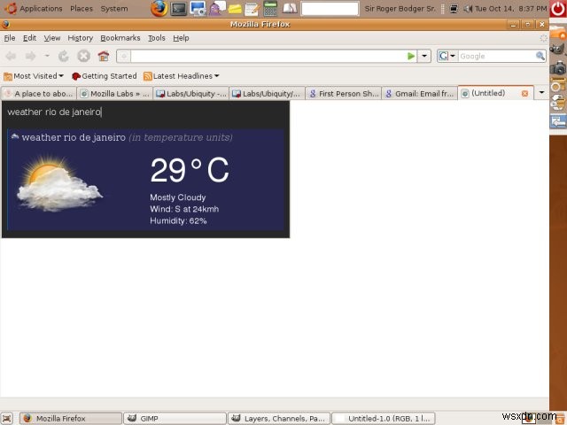Reload the page with the refresh icon

point(64,56)
